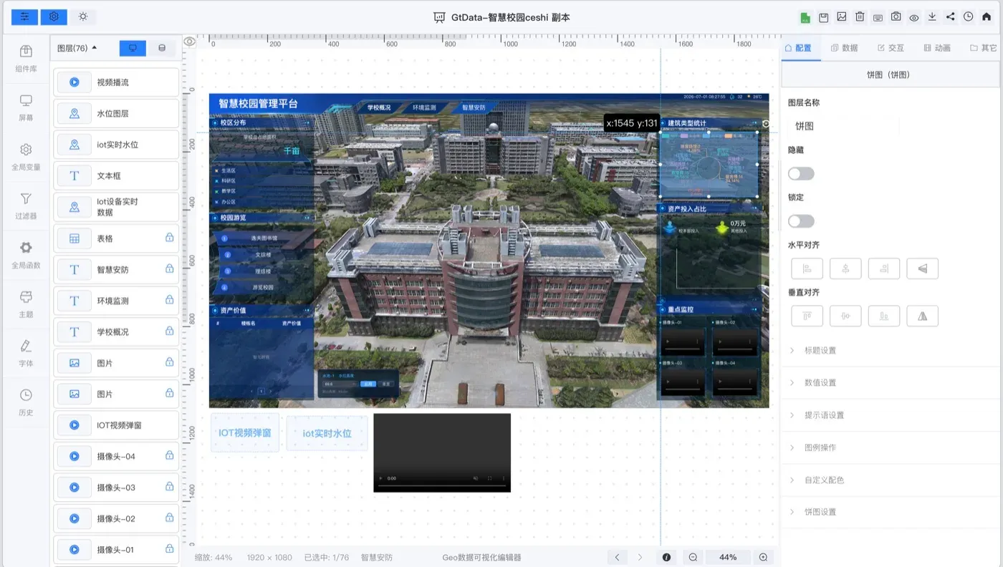Click the floppy-disk save icon
Viewport: 1003px width, 567px height.
824,17
